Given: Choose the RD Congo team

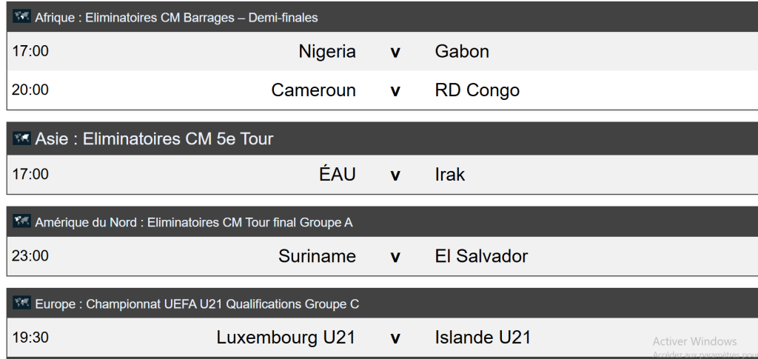Looking at the screenshot, I should point(477,90).
